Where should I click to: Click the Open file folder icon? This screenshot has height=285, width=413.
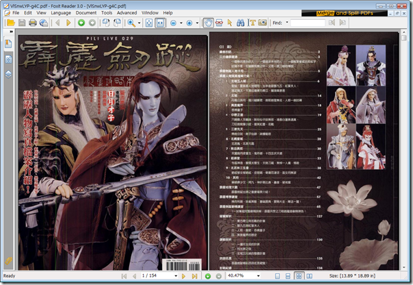point(10,23)
